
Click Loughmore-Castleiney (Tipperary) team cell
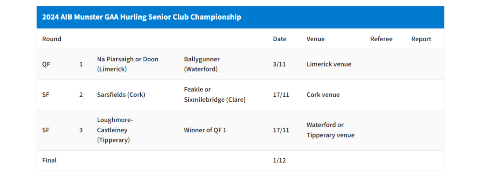tap(115, 130)
